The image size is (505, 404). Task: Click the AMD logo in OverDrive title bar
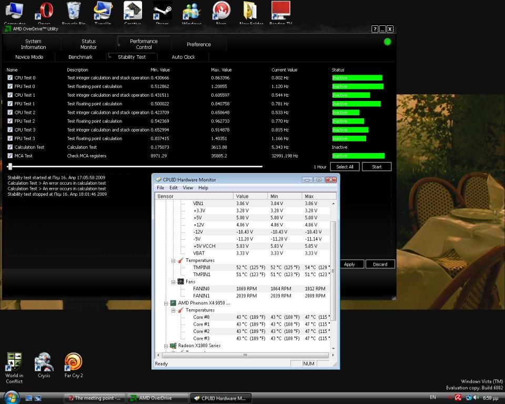tap(7, 29)
